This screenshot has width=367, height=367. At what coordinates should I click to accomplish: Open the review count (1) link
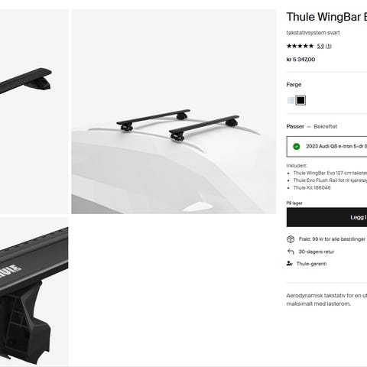click(328, 46)
